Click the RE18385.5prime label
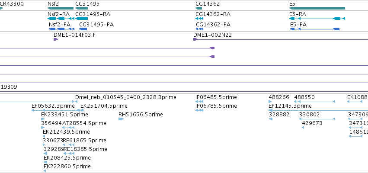This screenshot has height=173, width=368. click(85, 149)
